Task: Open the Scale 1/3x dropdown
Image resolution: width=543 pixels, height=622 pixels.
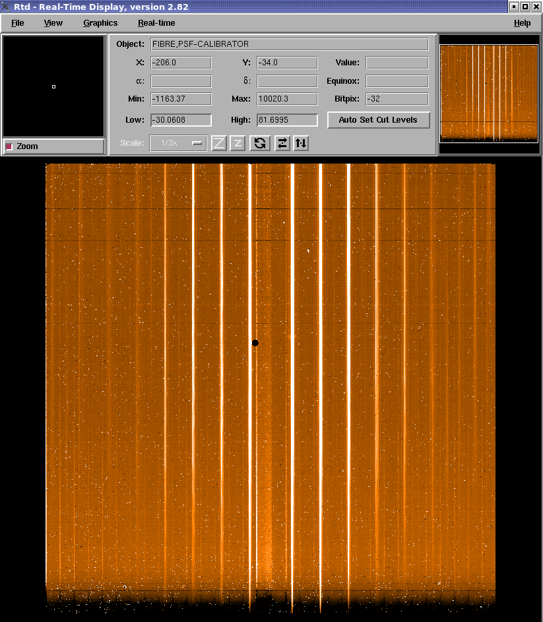Action: coord(178,143)
